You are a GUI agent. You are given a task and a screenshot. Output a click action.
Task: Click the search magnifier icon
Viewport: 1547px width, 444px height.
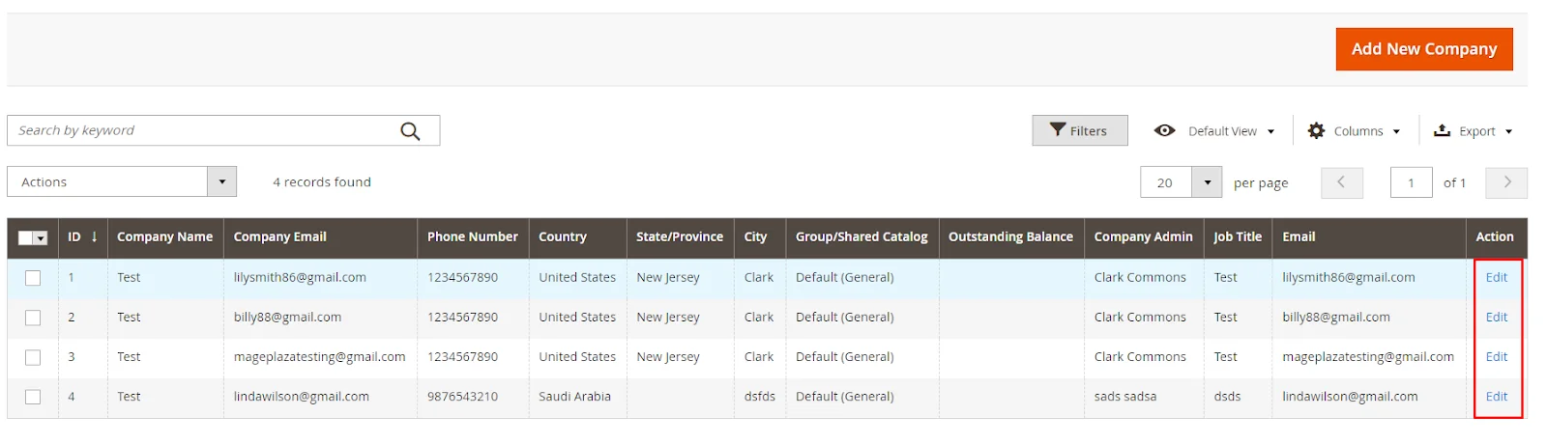point(410,131)
